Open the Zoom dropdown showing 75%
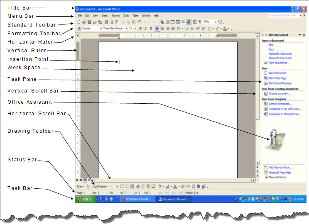 click(216, 22)
